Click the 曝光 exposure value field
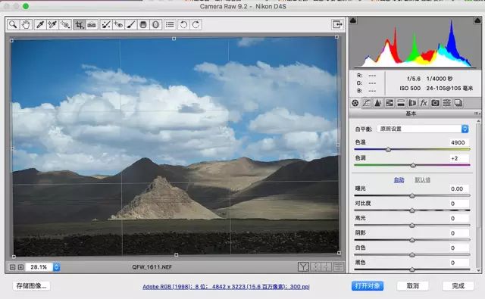The image size is (485, 299). coord(458,188)
